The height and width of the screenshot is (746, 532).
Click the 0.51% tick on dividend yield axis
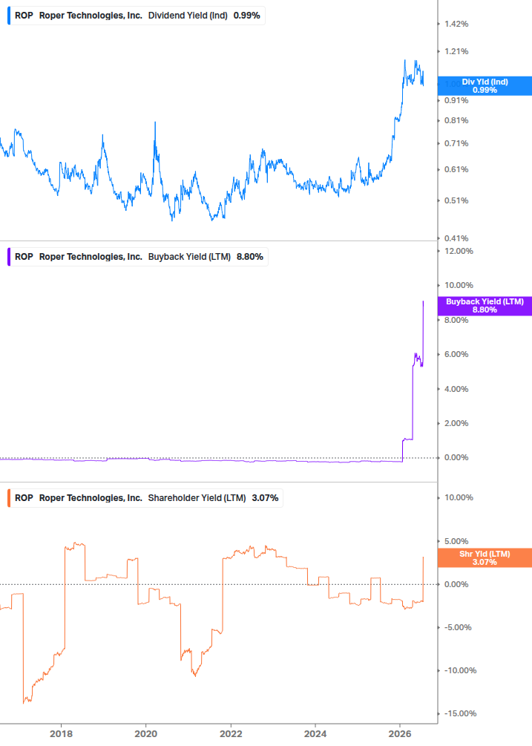[456, 200]
